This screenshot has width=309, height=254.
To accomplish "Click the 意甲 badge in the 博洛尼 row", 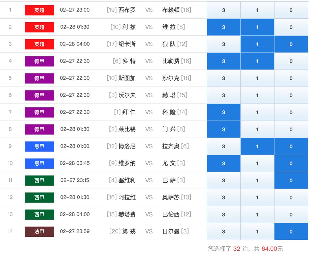I will tap(40, 146).
